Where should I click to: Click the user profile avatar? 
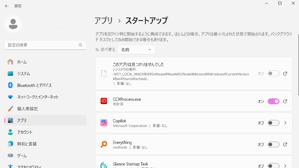click(13, 24)
